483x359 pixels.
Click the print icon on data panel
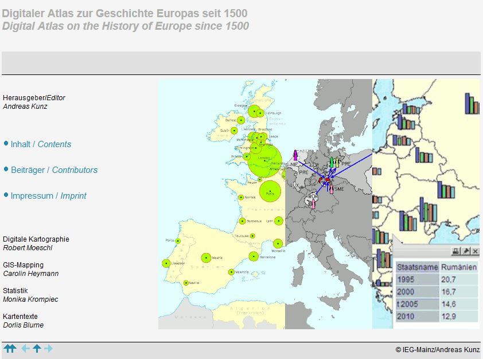click(x=456, y=251)
